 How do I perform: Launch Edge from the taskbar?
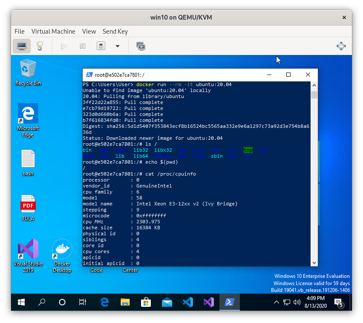coord(104,302)
